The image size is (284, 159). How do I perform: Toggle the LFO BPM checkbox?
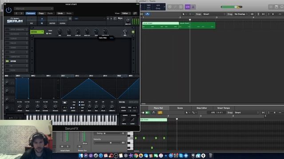79,102
